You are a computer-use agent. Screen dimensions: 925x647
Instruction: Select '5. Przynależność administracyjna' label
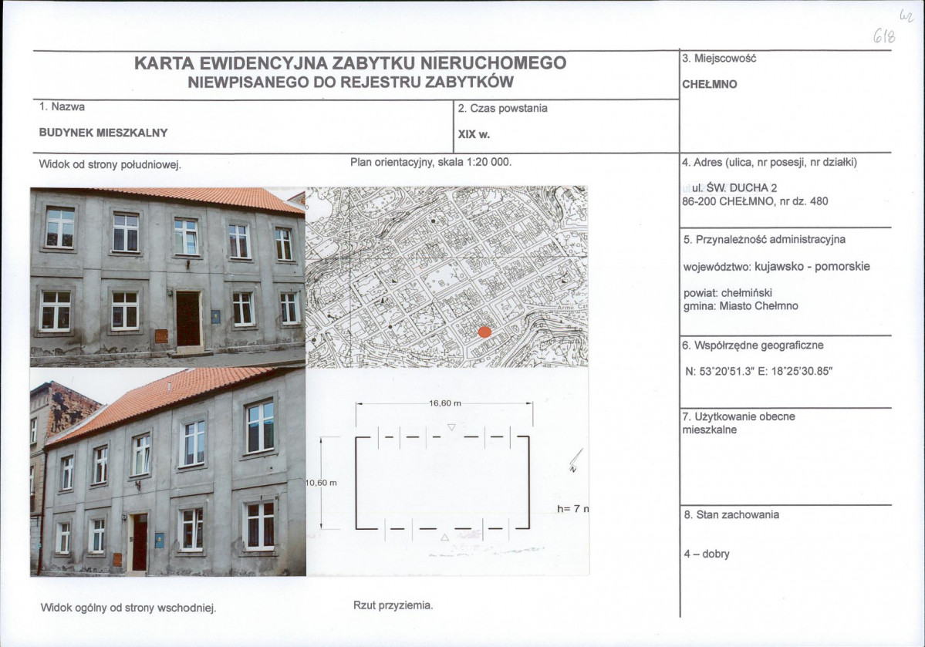coord(765,240)
